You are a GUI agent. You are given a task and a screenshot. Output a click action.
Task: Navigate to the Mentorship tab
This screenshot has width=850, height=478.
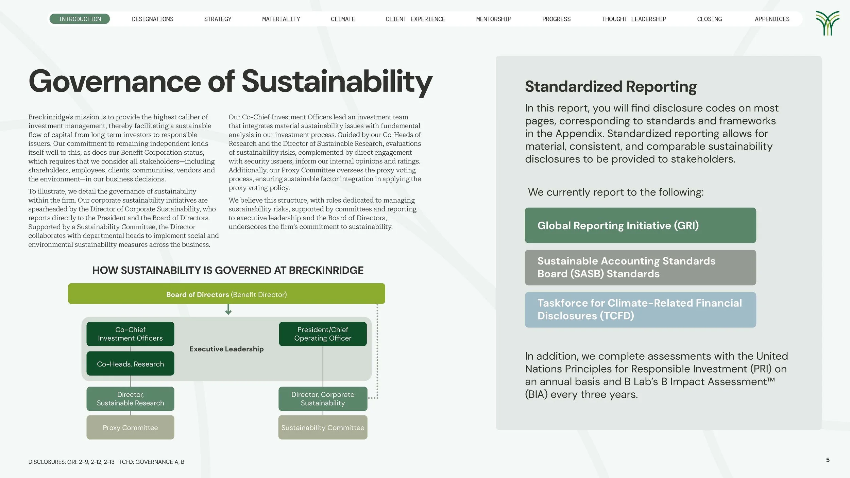click(494, 19)
